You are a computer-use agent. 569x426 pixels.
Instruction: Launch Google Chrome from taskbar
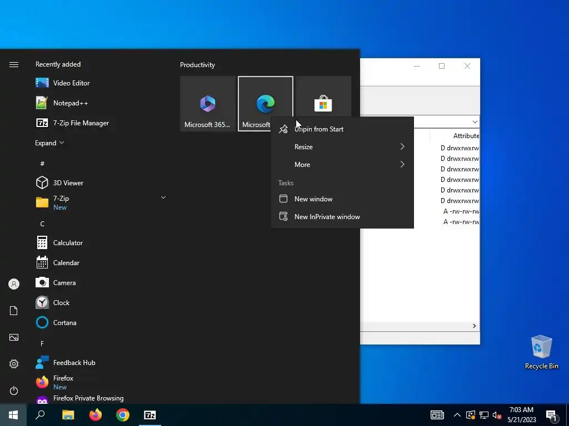click(x=123, y=415)
